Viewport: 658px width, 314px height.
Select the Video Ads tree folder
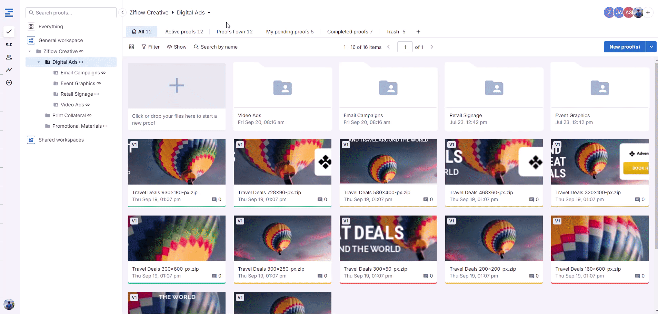pos(72,105)
